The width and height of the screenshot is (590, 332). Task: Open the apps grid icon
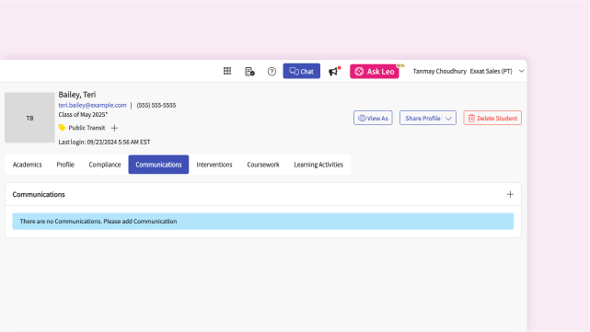227,71
